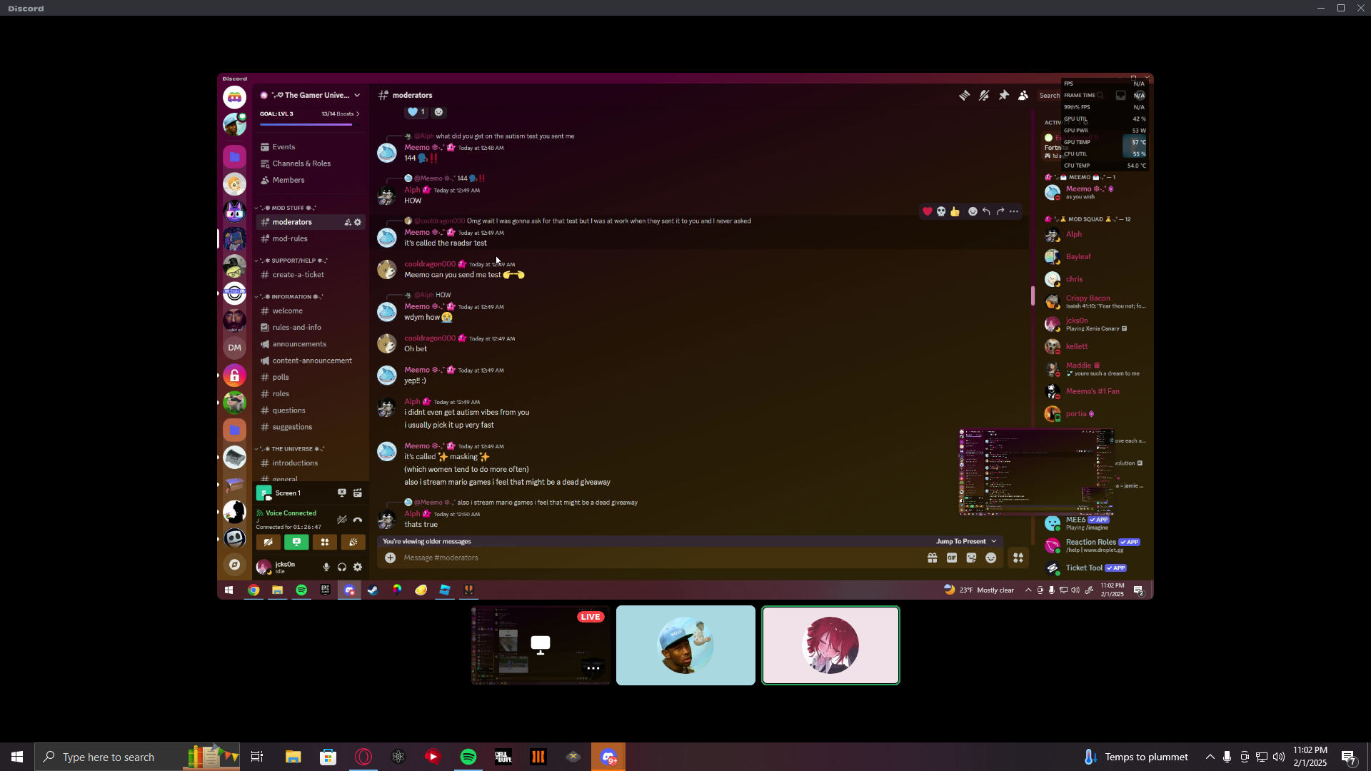This screenshot has width=1371, height=771.
Task: Open the Threads icon in channel header
Action: coord(965,95)
